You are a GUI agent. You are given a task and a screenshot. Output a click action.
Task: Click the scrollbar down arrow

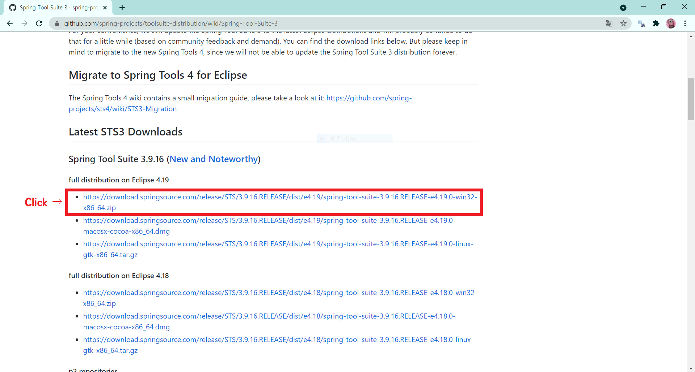691,368
